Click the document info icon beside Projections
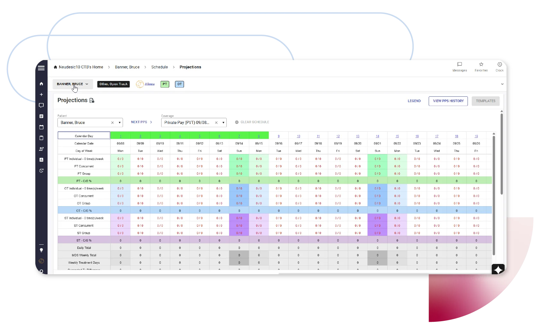 (92, 101)
